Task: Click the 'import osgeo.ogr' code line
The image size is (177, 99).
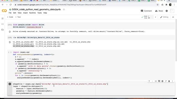Action: click(x=21, y=52)
